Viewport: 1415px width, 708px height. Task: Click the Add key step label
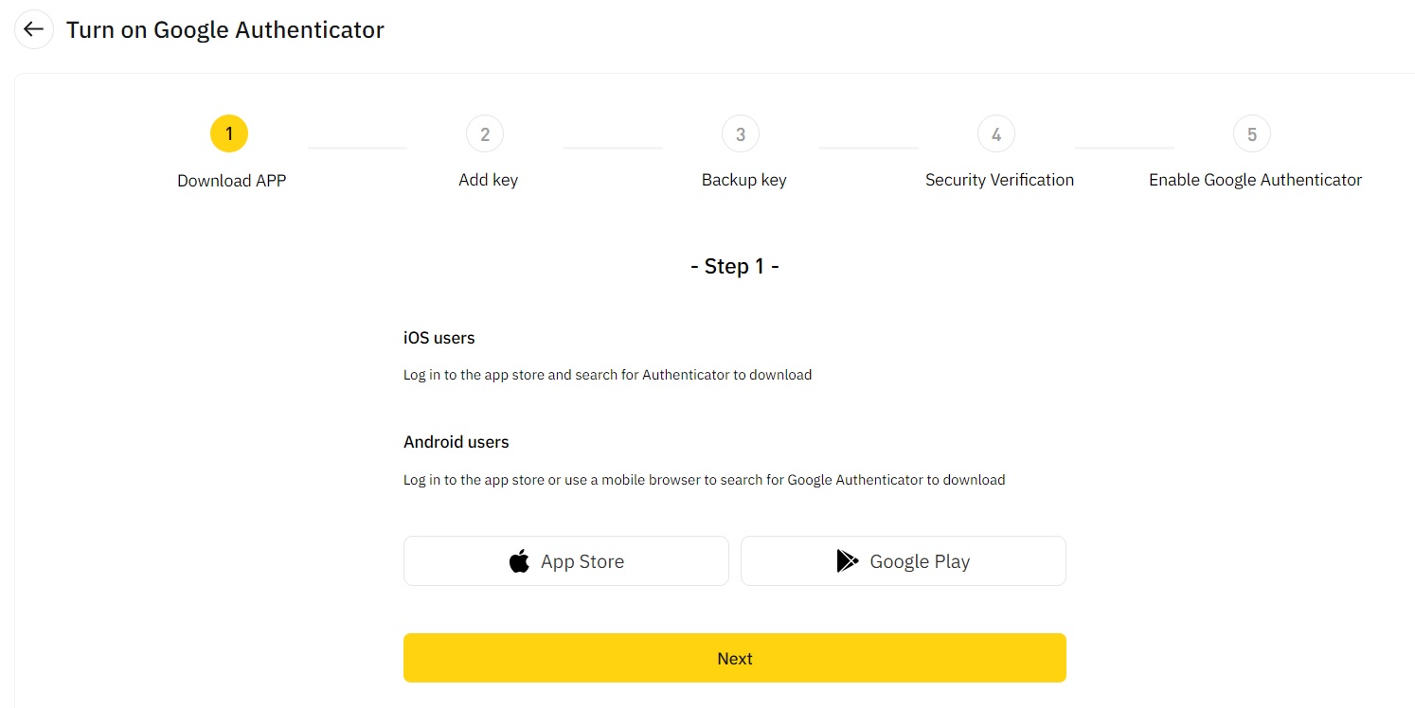488,180
